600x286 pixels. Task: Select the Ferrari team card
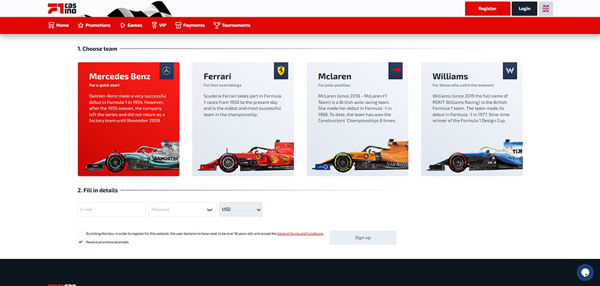(x=243, y=119)
